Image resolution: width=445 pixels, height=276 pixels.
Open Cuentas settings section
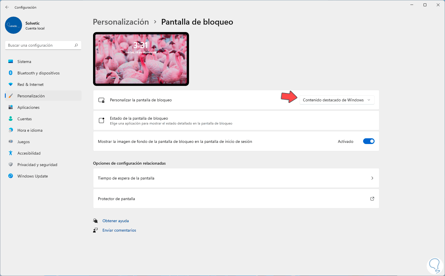click(x=43, y=119)
